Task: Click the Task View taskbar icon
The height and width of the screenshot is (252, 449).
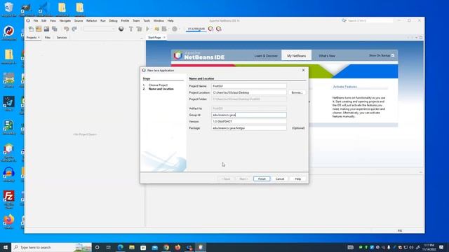Action: tap(109, 247)
